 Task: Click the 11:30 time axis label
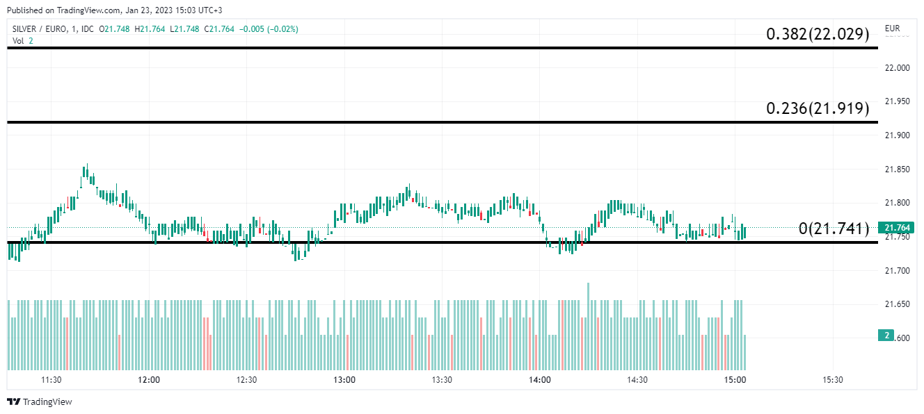(x=51, y=380)
